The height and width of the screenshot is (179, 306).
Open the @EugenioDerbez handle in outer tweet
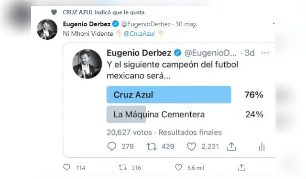[146, 24]
